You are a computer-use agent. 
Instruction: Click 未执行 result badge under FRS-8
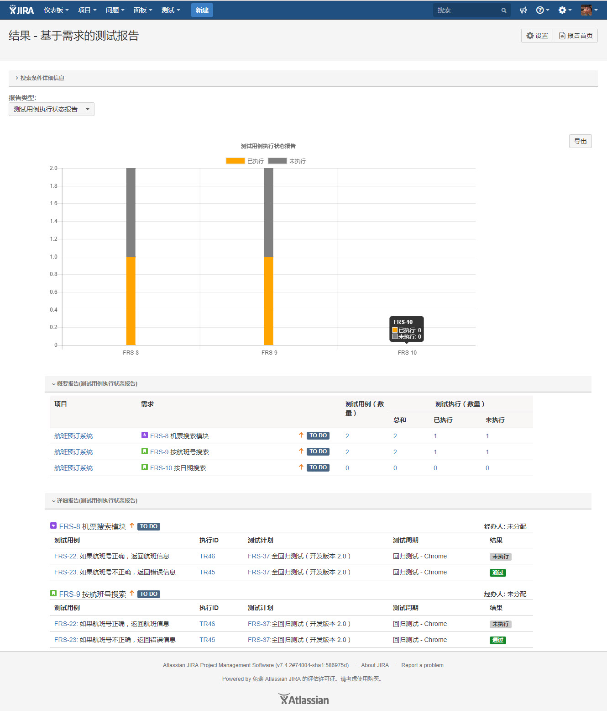(501, 557)
